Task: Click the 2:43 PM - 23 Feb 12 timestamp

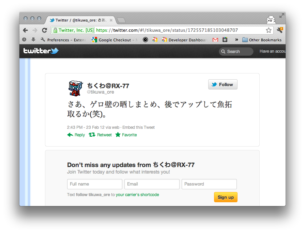Action: pyautogui.click(x=86, y=127)
